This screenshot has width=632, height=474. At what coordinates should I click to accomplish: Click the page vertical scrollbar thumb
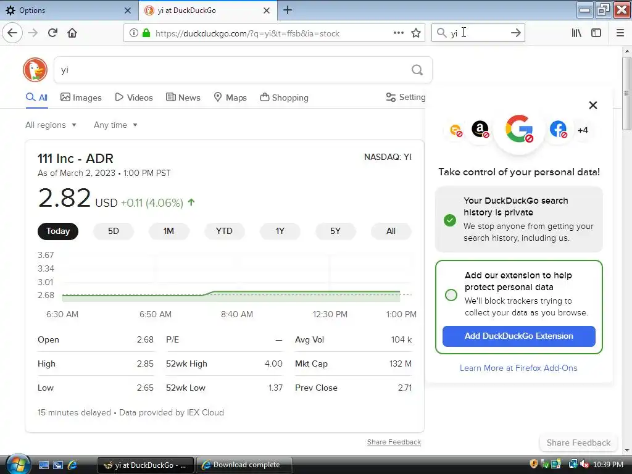tap(626, 94)
